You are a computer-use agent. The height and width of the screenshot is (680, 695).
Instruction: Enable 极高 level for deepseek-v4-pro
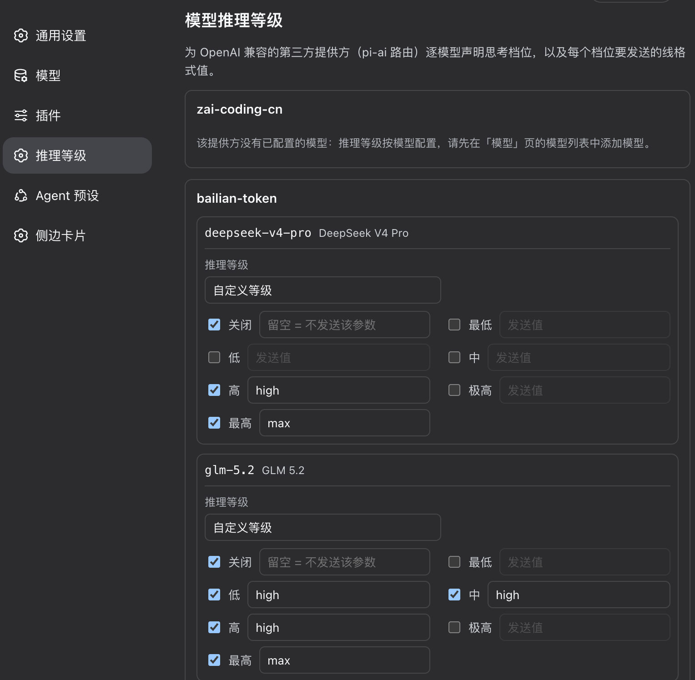(x=454, y=390)
